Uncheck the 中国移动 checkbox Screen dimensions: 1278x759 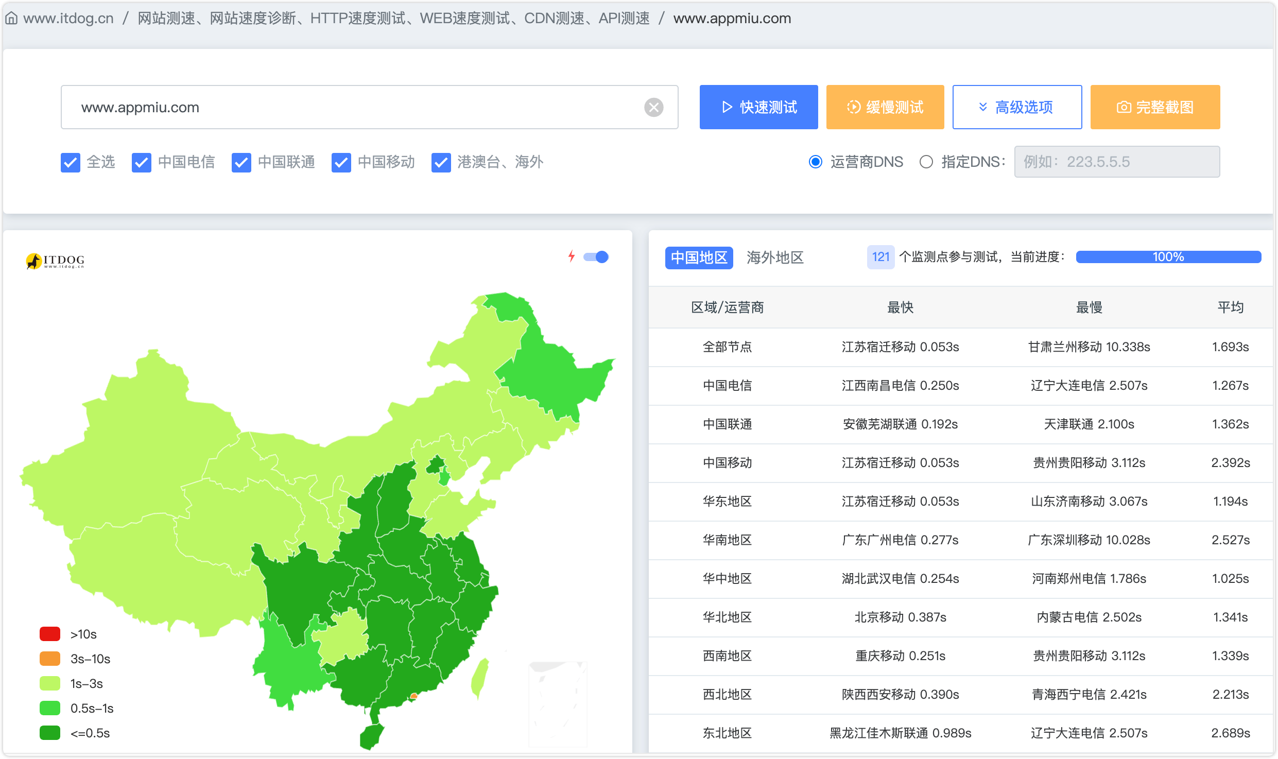tap(341, 162)
